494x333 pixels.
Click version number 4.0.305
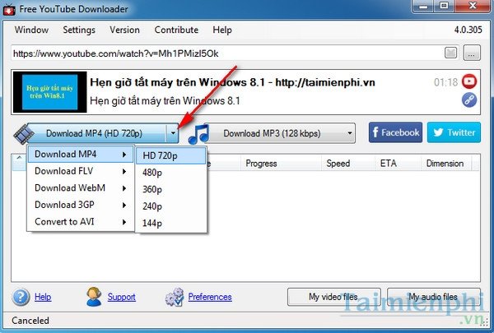coord(468,30)
